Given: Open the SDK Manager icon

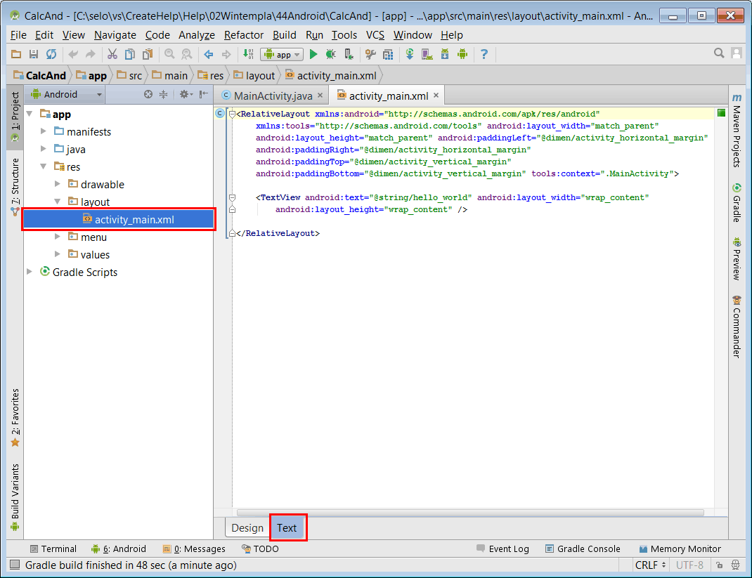Looking at the screenshot, I should click(445, 54).
